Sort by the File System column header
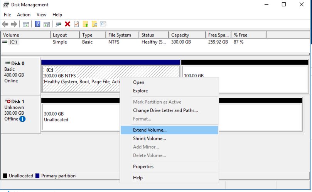This screenshot has width=312, height=192. pyautogui.click(x=122, y=35)
